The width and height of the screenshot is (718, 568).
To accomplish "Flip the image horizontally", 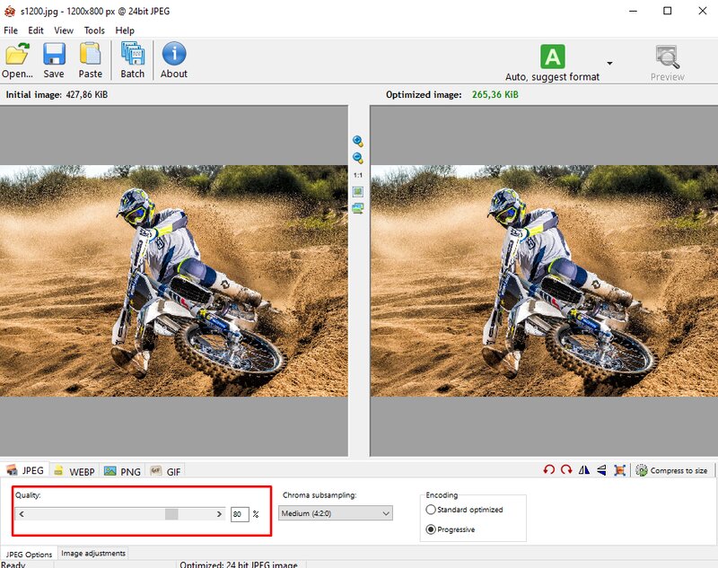I will [x=584, y=470].
